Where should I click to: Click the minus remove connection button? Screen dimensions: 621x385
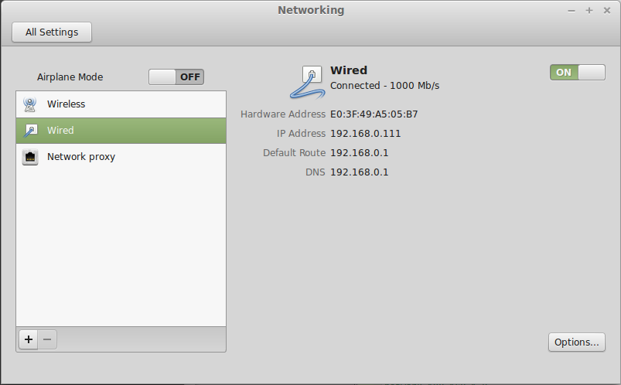click(x=47, y=339)
